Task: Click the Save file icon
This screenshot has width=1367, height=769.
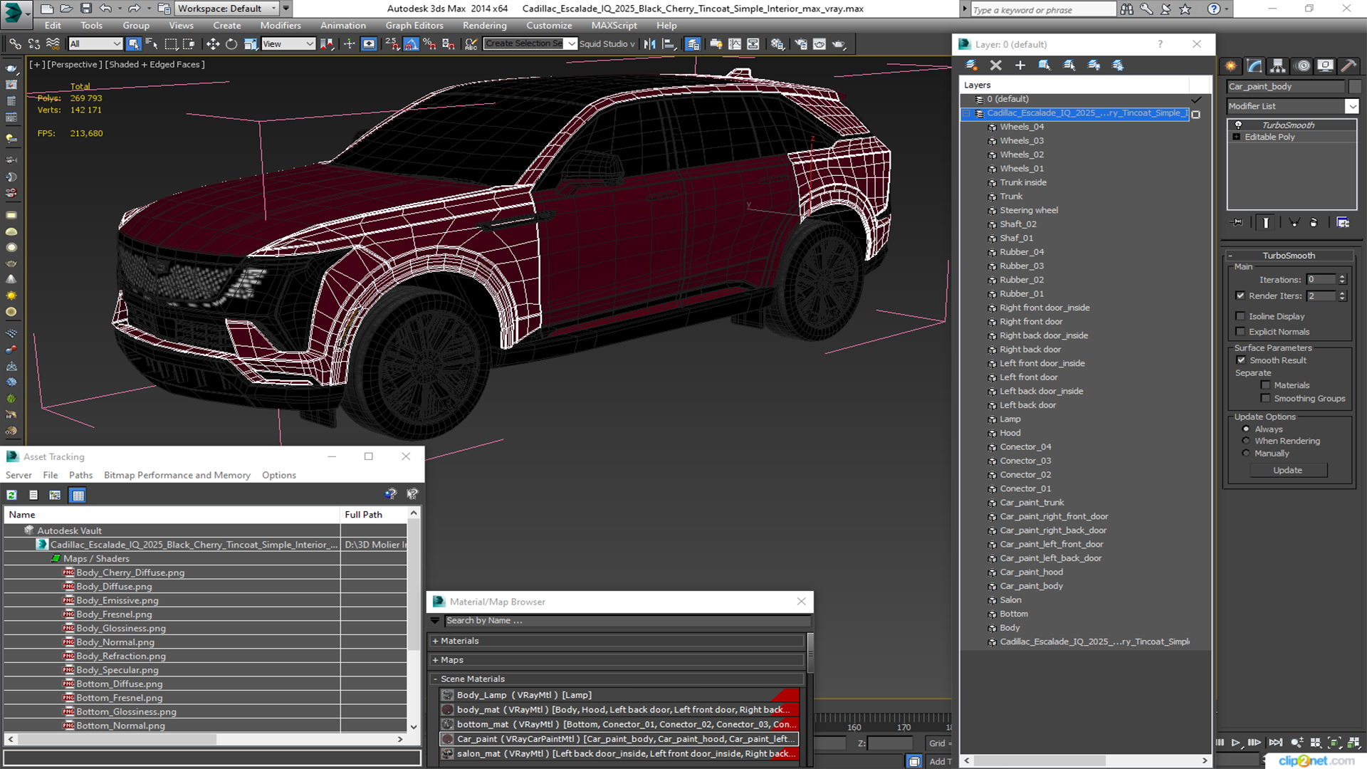Action: pyautogui.click(x=85, y=9)
